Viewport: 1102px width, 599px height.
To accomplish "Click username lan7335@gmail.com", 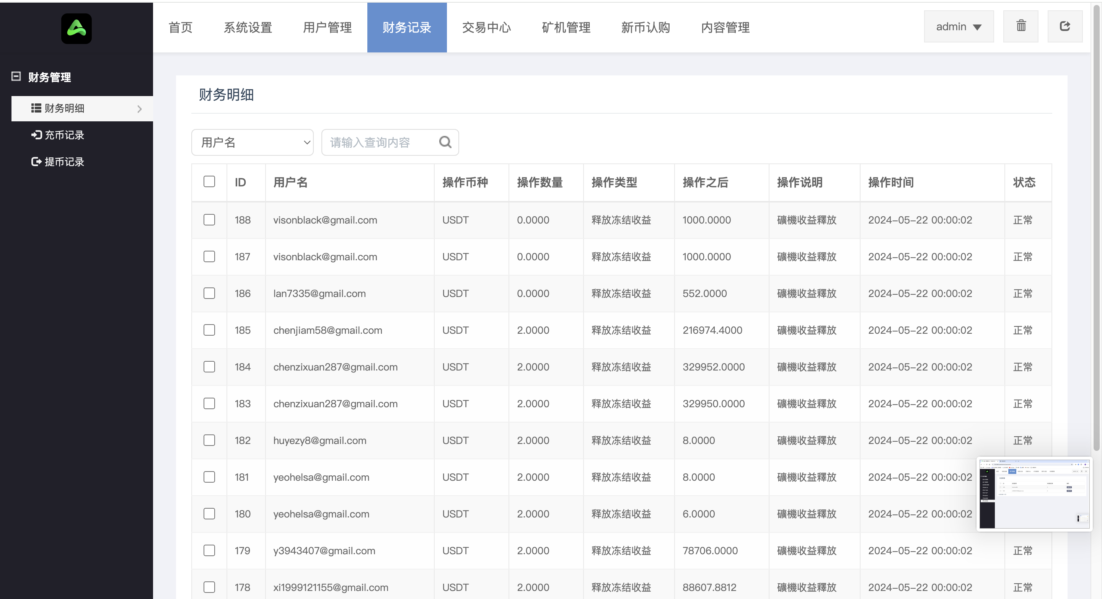I will (320, 294).
